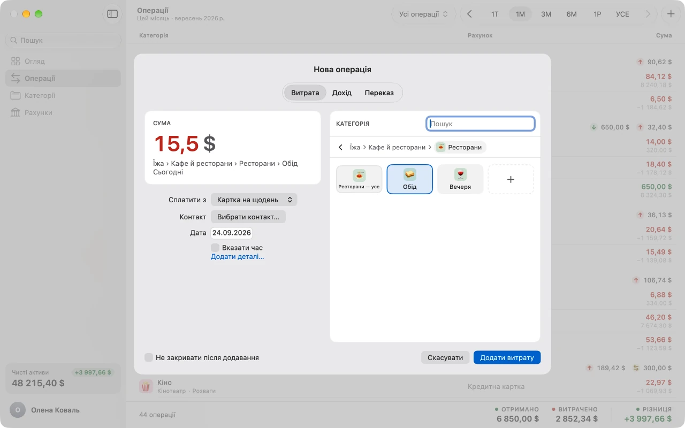Click the sidebar Пошук field
Screen dimensions: 685x428
pyautogui.click(x=63, y=40)
